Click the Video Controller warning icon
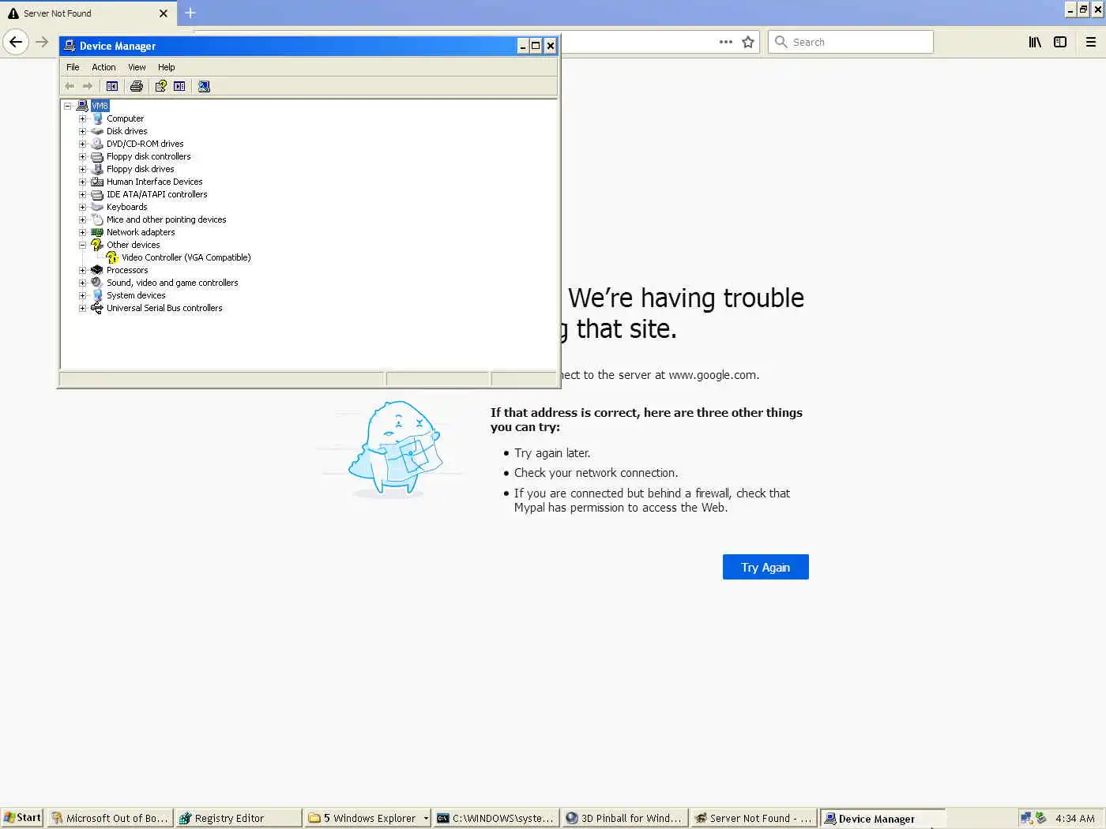The image size is (1106, 829). click(x=112, y=257)
